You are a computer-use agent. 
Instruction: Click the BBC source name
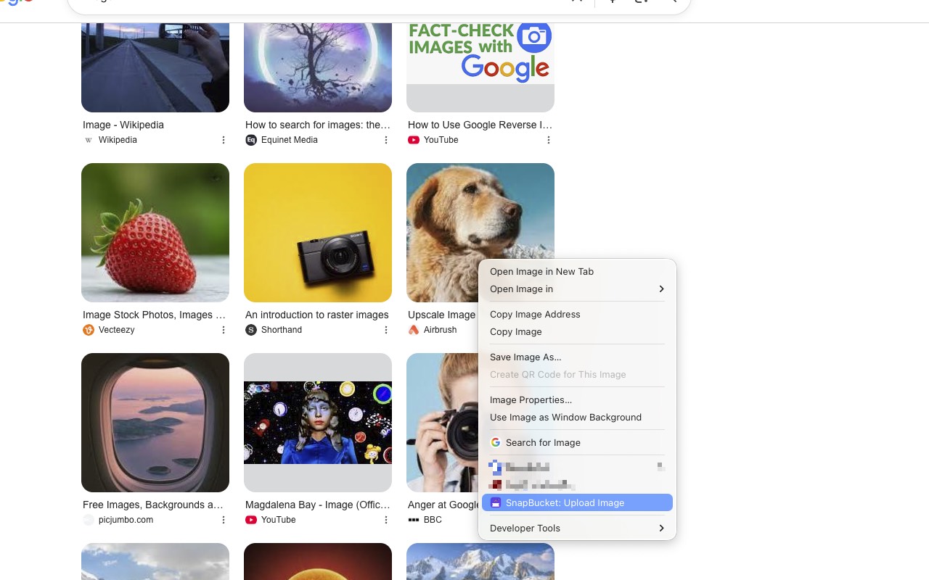(x=433, y=520)
